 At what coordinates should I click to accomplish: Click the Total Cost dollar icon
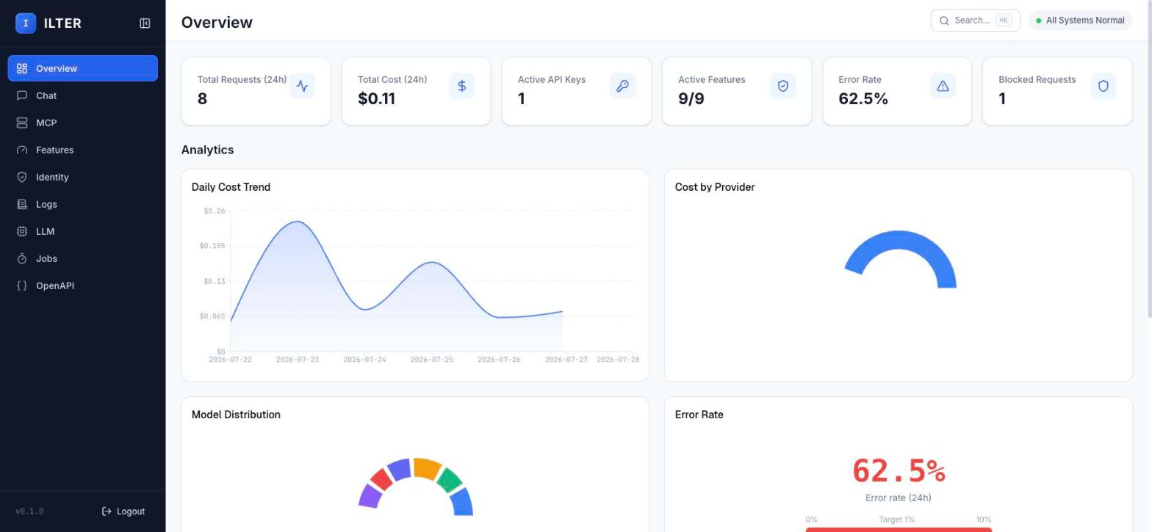point(462,86)
